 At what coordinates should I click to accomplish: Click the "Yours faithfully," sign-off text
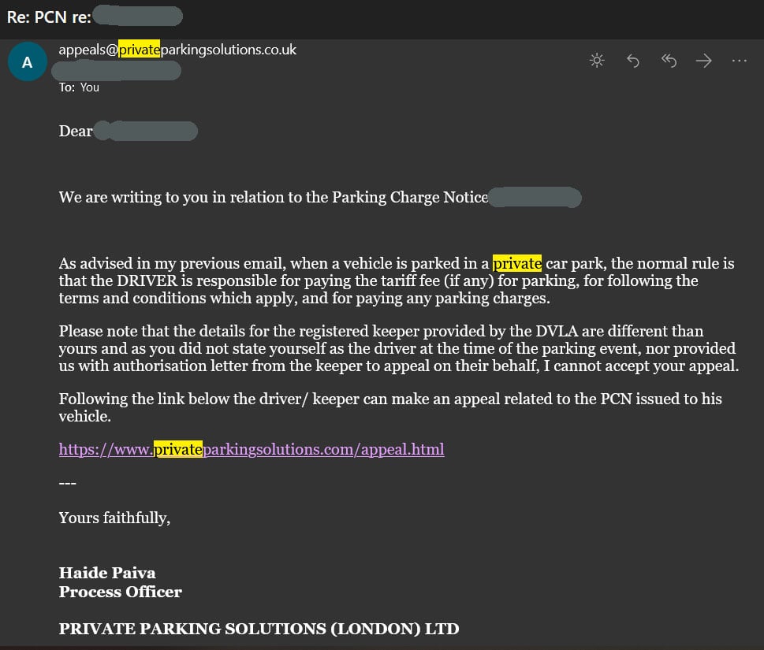click(x=114, y=518)
